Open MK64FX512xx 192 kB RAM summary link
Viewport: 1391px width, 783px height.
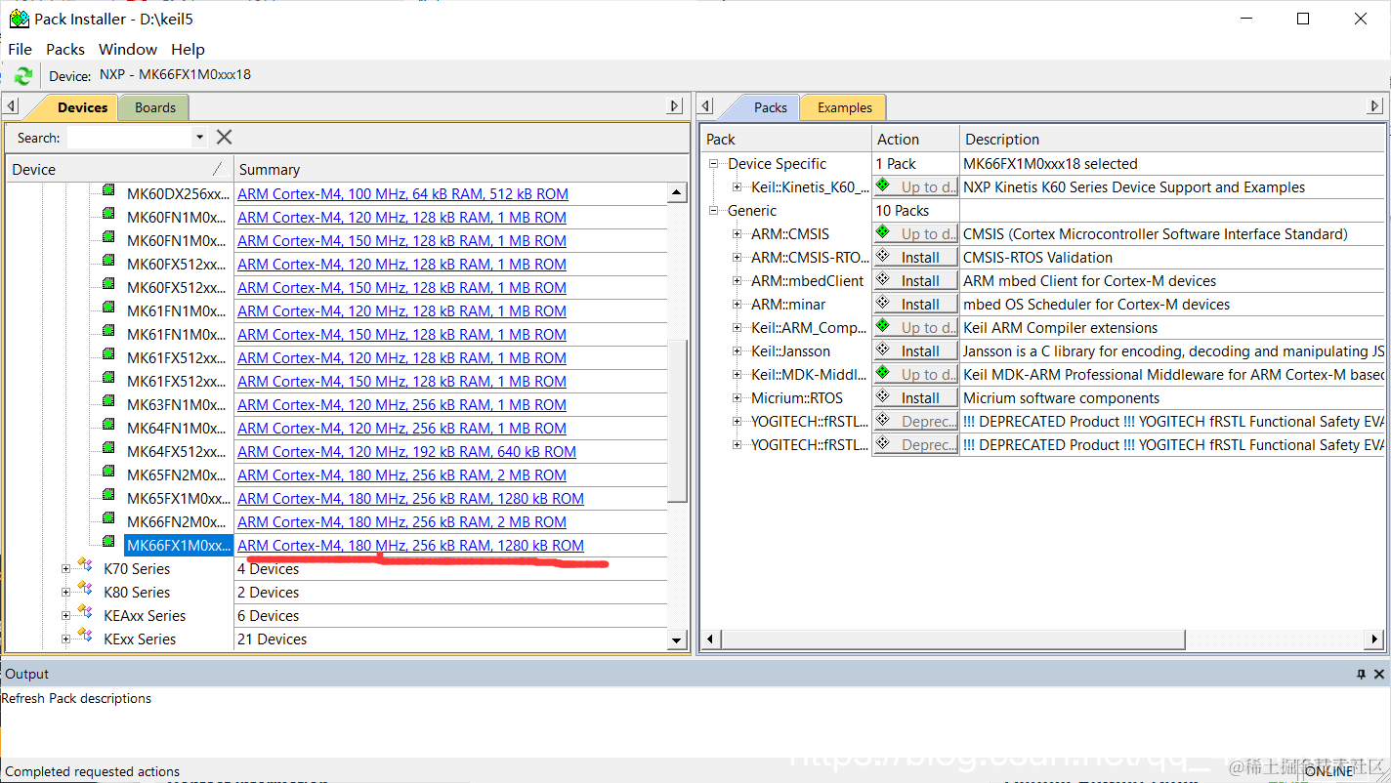click(x=406, y=452)
